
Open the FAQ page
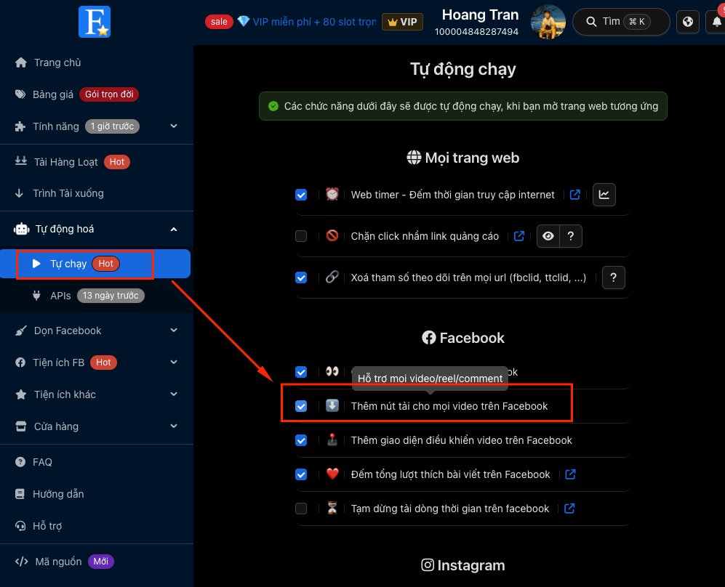[96, 462]
